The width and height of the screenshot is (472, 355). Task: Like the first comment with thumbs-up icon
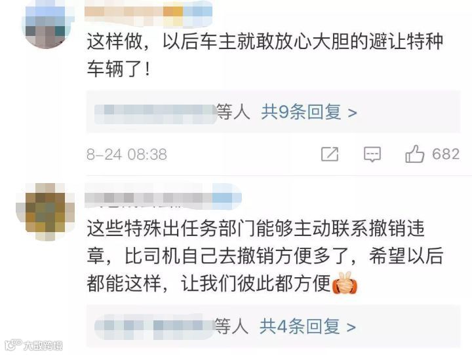414,154
